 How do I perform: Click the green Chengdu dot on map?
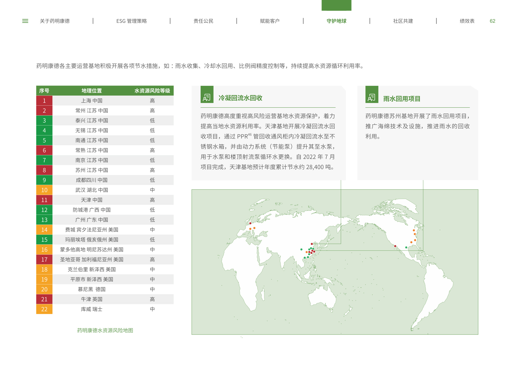click(x=301, y=249)
